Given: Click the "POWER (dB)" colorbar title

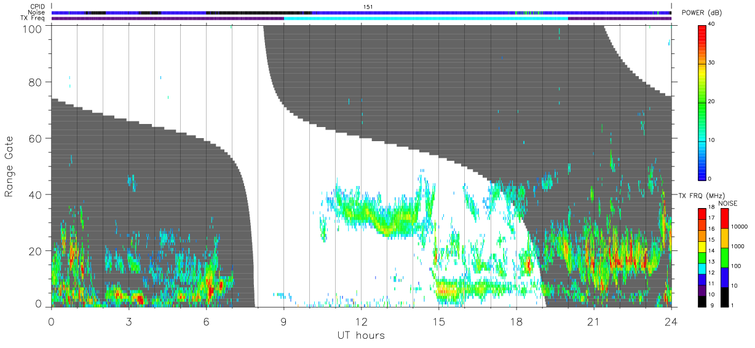Looking at the screenshot, I should tap(701, 13).
